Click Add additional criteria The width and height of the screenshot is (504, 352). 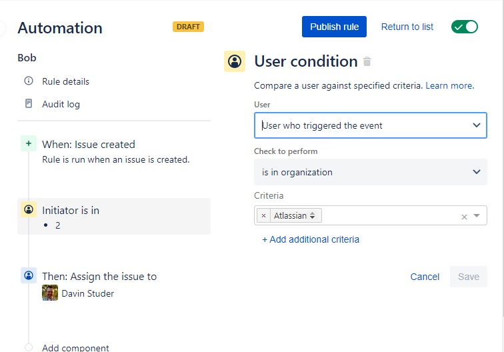tap(311, 239)
